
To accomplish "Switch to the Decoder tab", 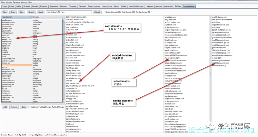I will pyautogui.click(x=63, y=6).
